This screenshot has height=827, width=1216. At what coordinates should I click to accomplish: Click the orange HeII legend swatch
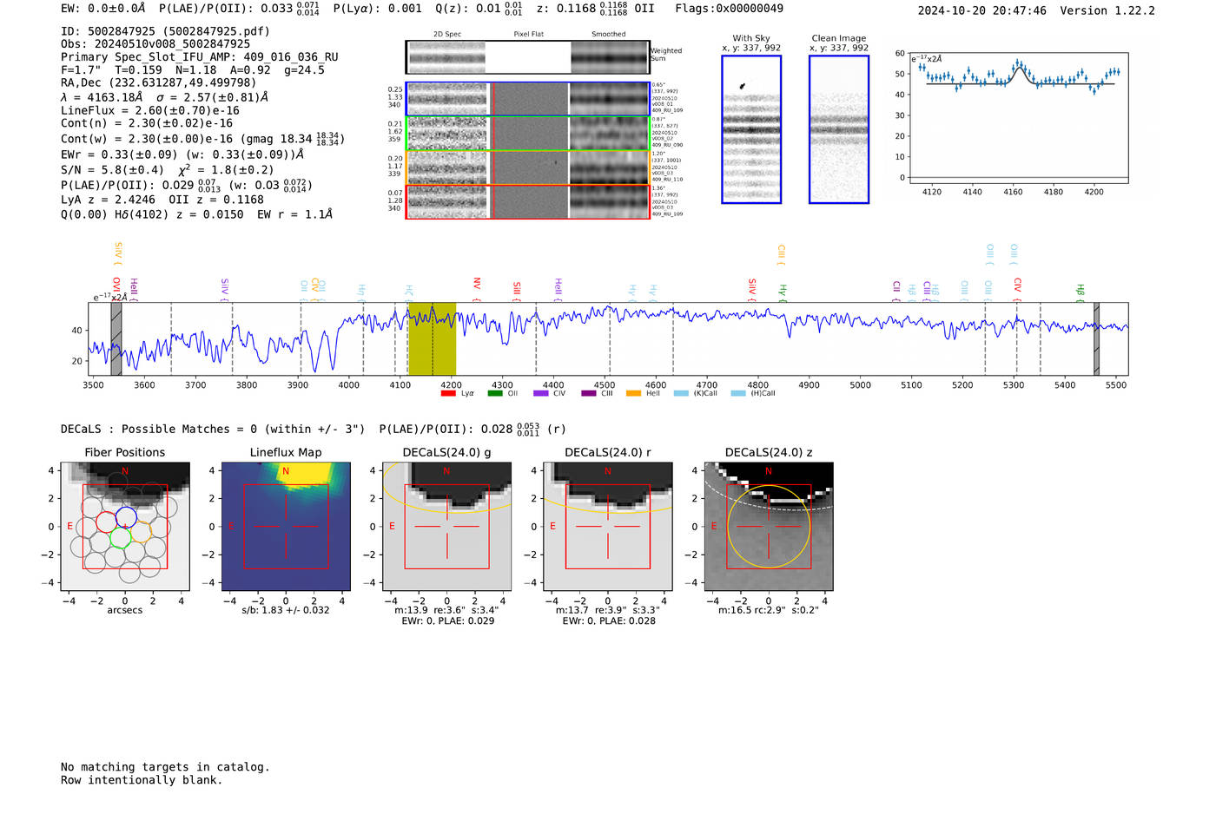click(x=634, y=393)
